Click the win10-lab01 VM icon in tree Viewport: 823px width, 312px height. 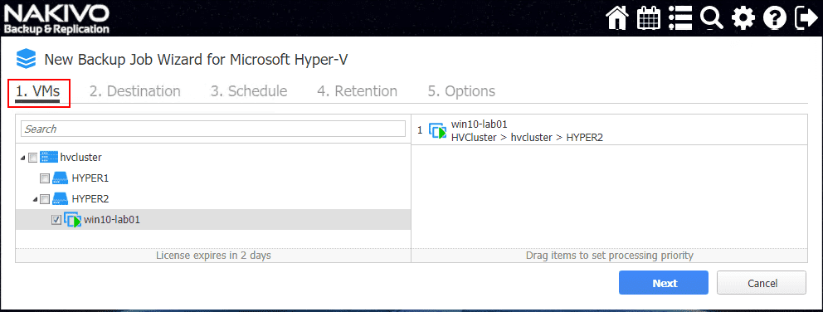(x=72, y=220)
